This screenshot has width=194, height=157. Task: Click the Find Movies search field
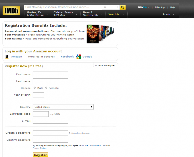pos(63,7)
